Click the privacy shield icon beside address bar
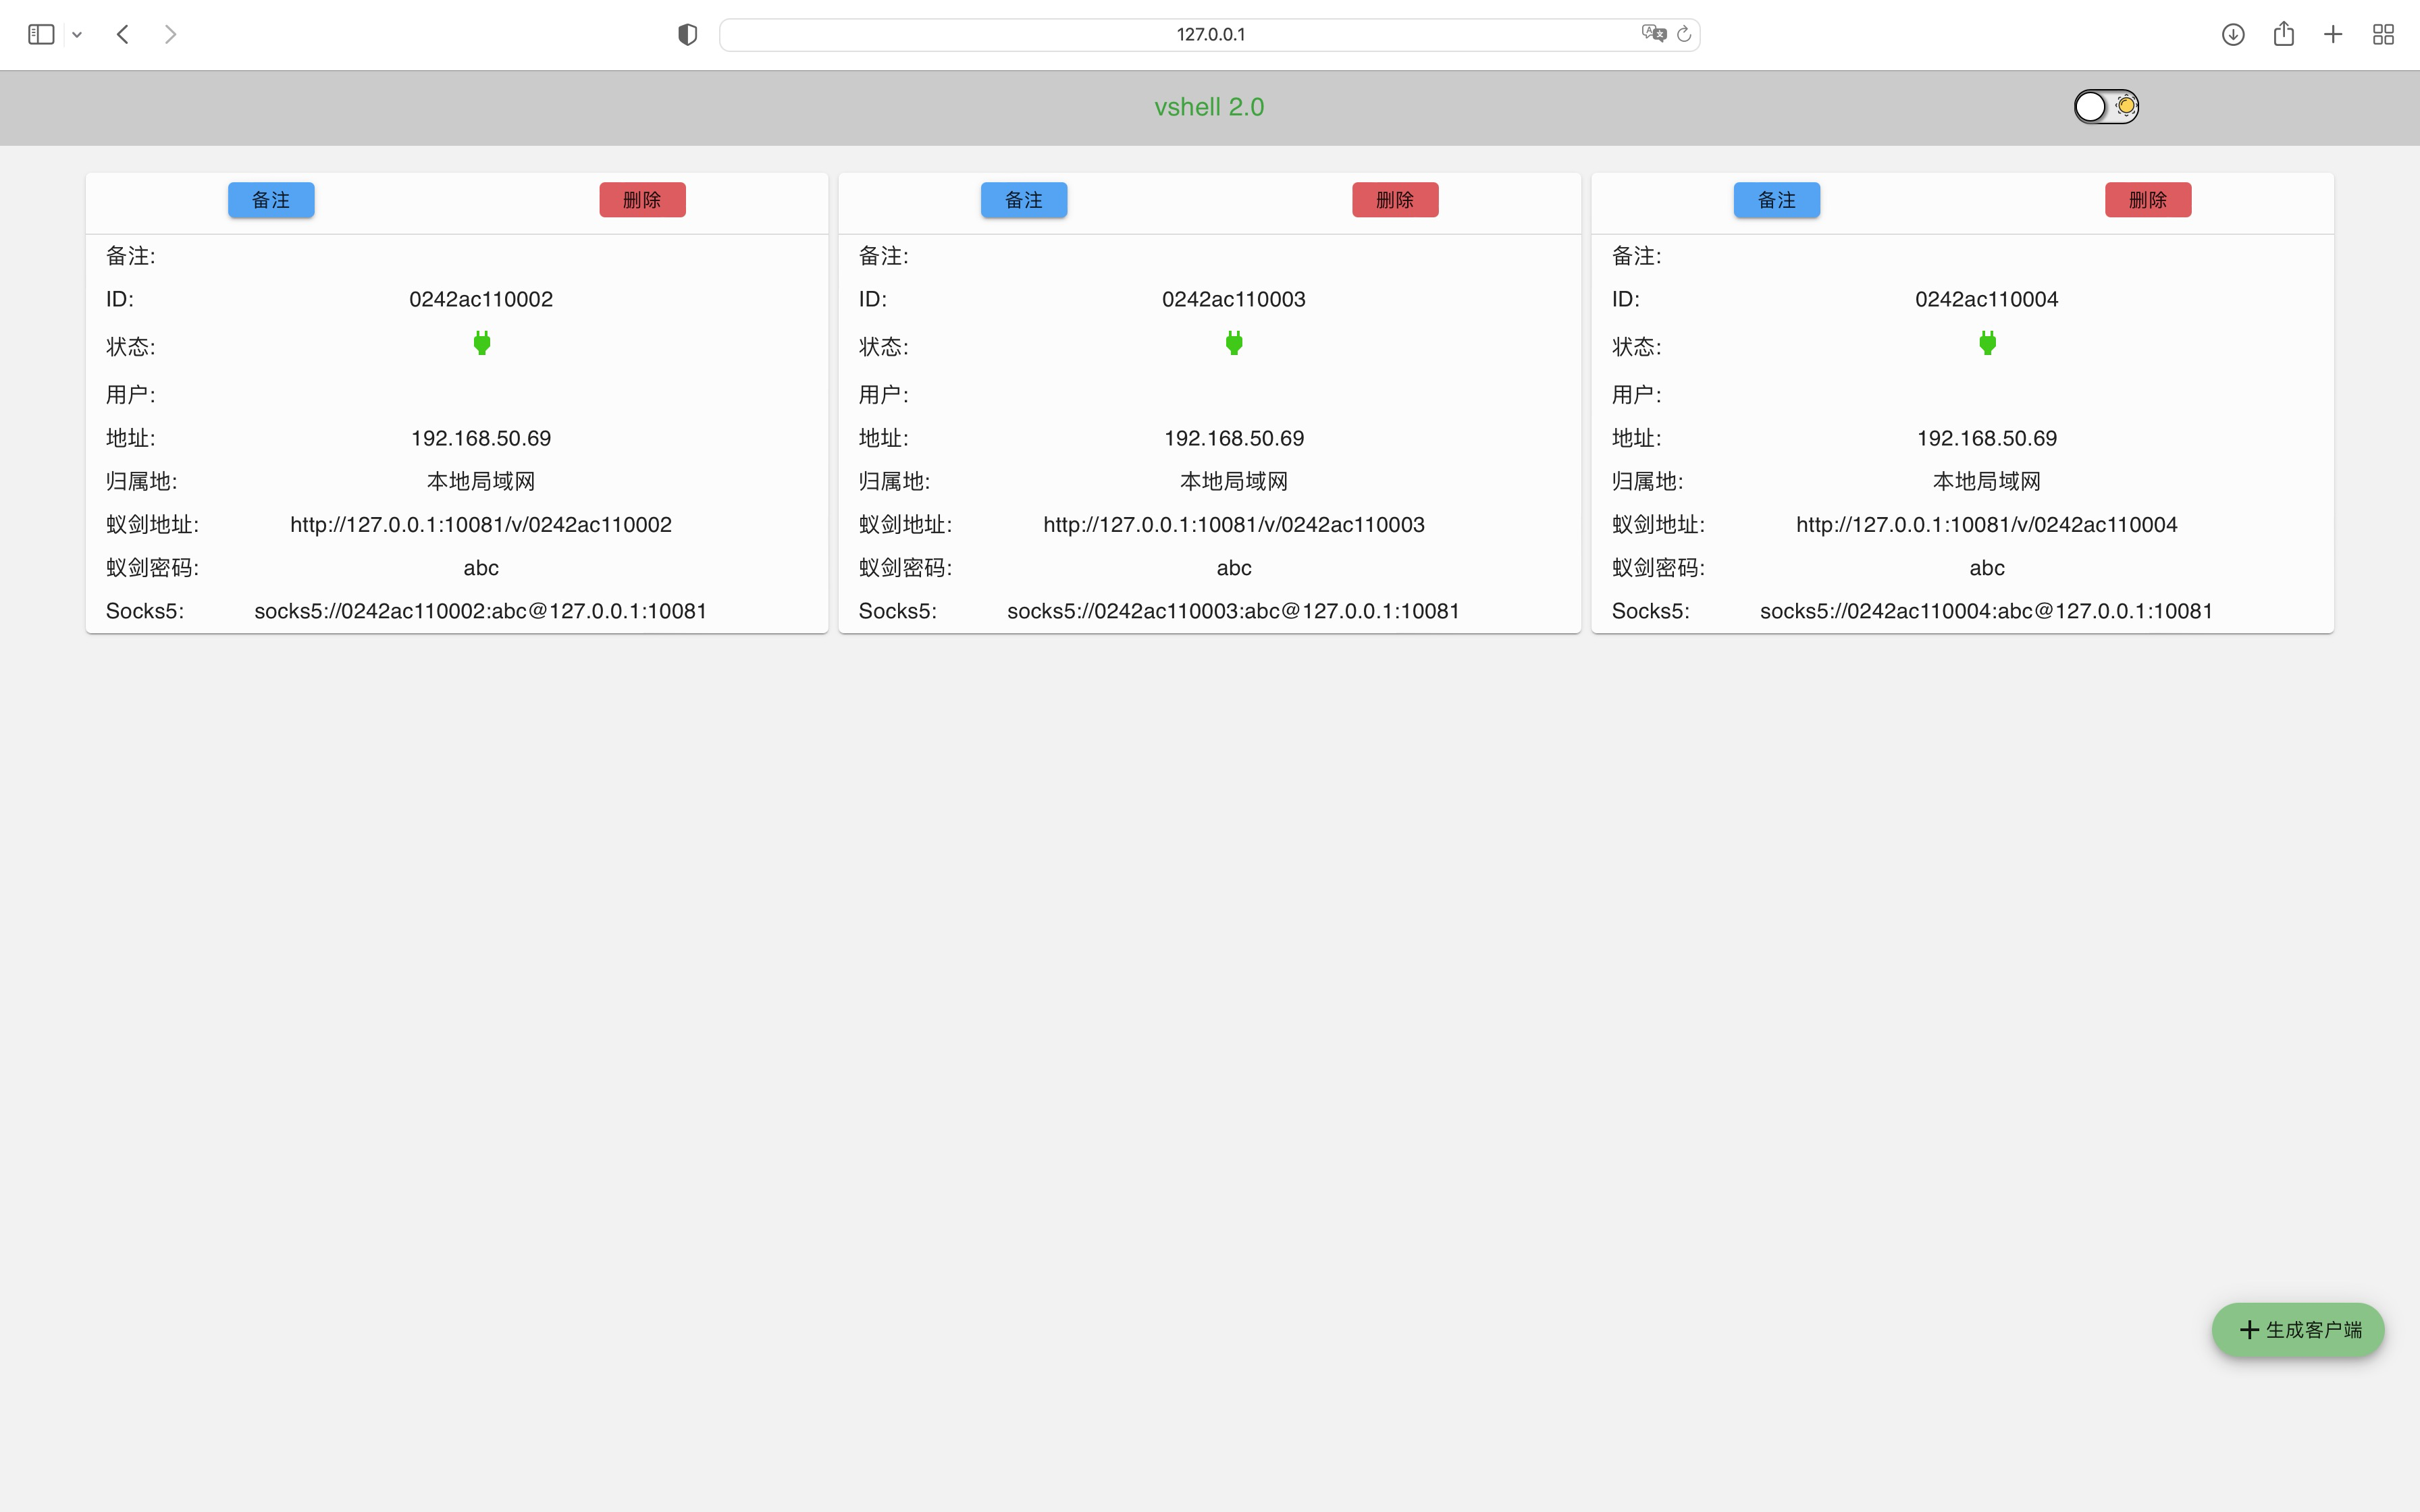 click(687, 35)
